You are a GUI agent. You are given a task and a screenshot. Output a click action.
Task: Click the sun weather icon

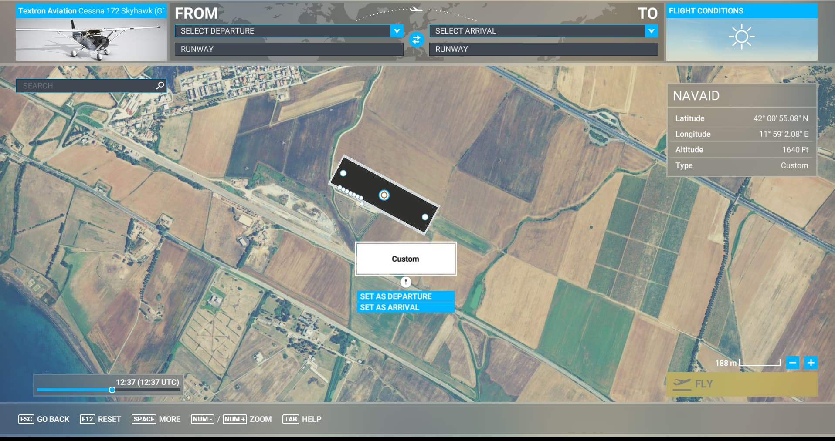(741, 37)
